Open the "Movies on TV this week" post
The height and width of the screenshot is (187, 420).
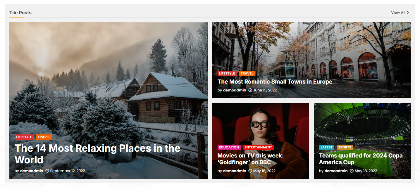point(251,159)
